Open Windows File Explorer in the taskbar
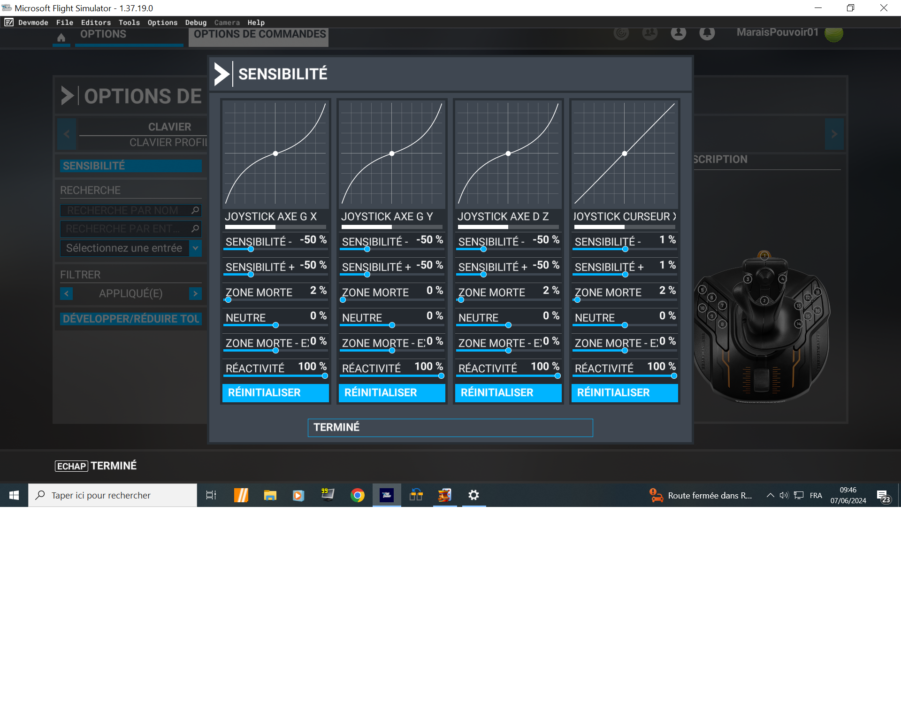 coord(270,495)
